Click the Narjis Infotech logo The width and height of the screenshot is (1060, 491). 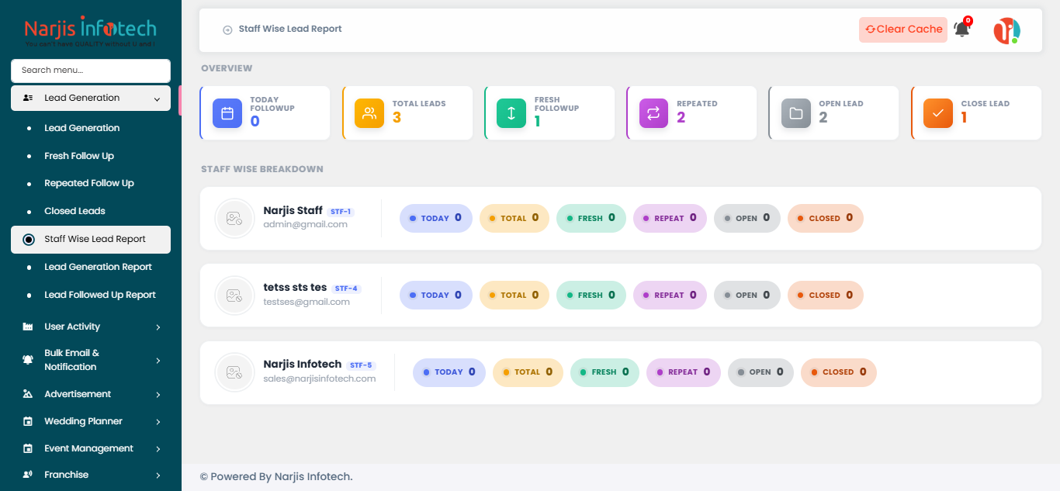[x=91, y=33]
